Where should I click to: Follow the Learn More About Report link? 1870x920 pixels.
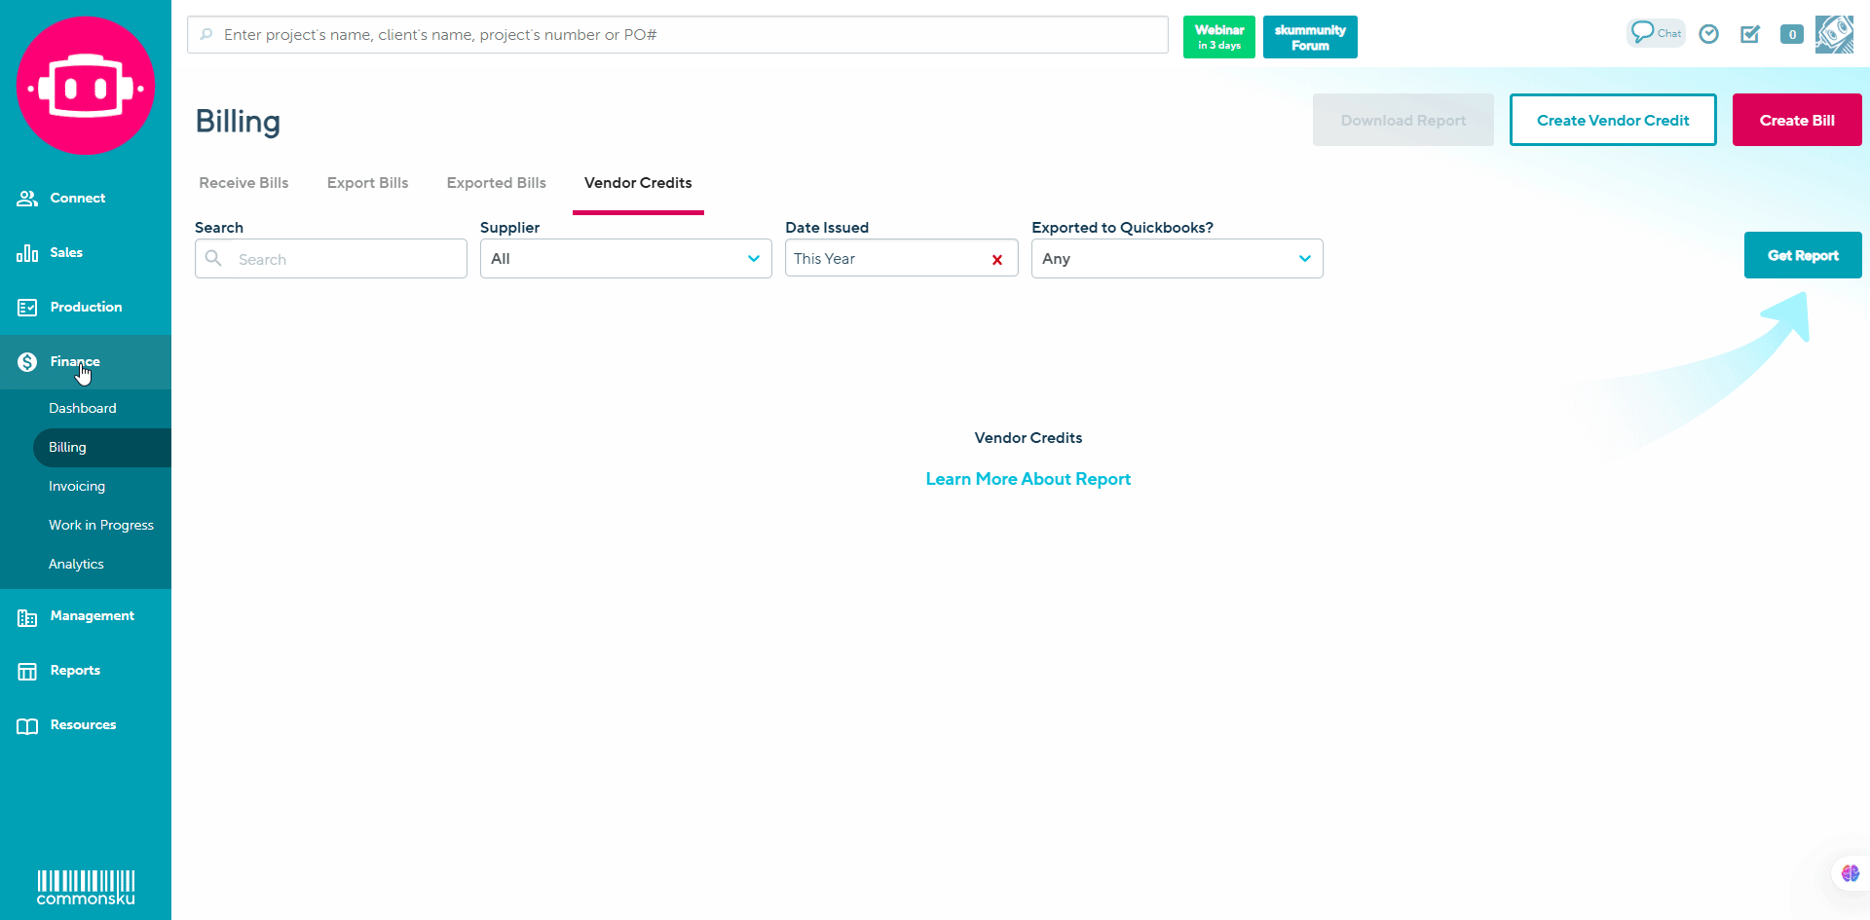pos(1028,479)
